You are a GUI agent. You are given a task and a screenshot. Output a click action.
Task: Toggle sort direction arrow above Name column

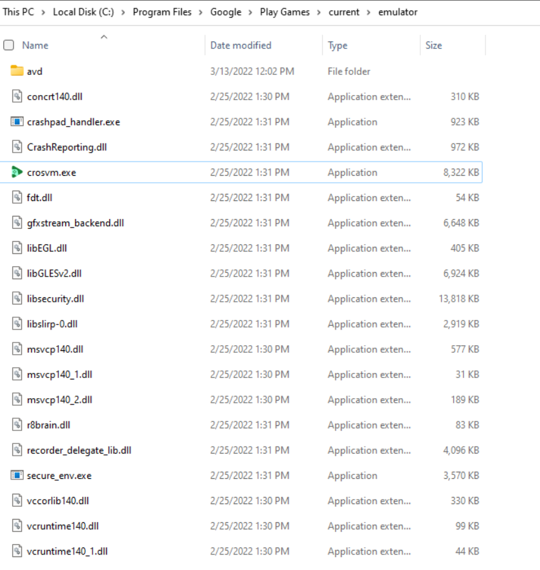(103, 37)
